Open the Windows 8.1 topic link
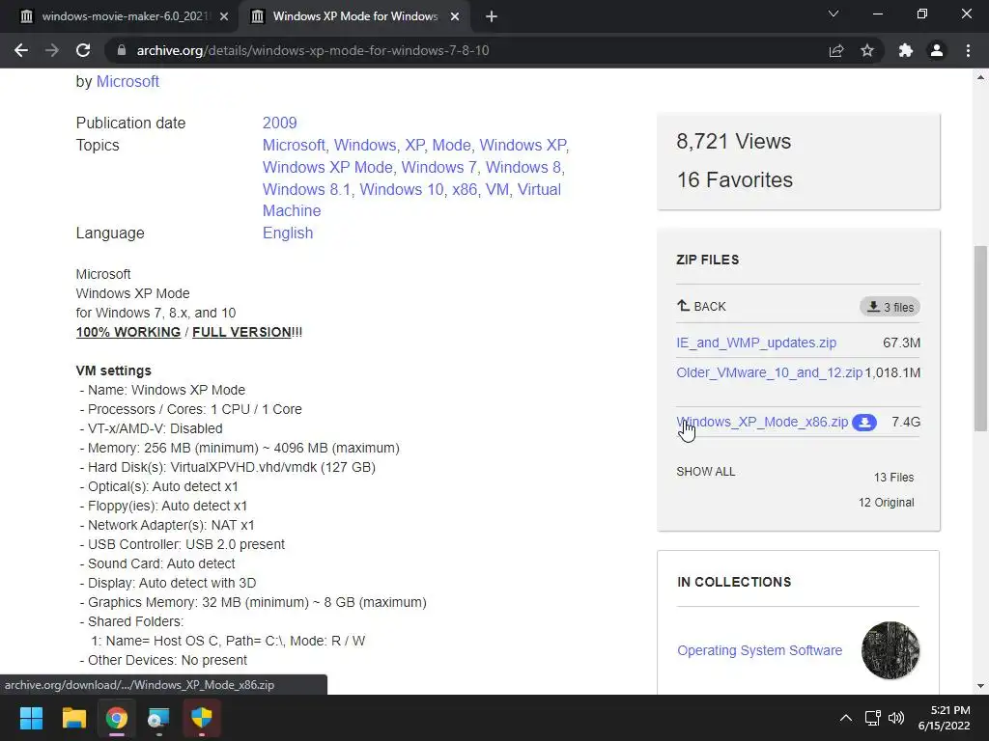Screen dimensions: 989x741 click(x=306, y=189)
